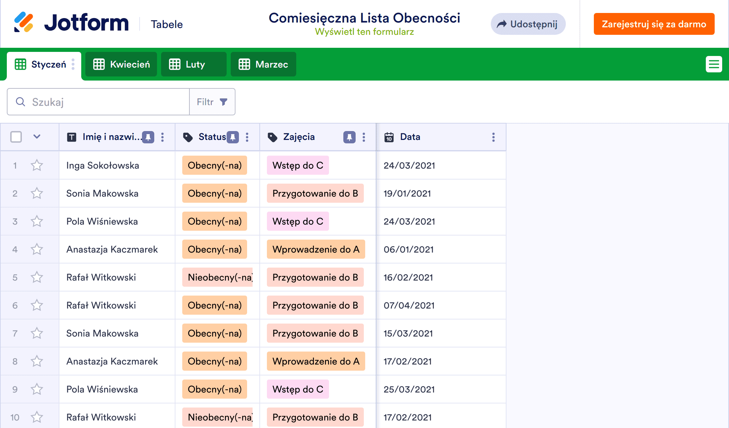Unpin the Imię i nazwisko column
The width and height of the screenshot is (729, 428).
148,137
